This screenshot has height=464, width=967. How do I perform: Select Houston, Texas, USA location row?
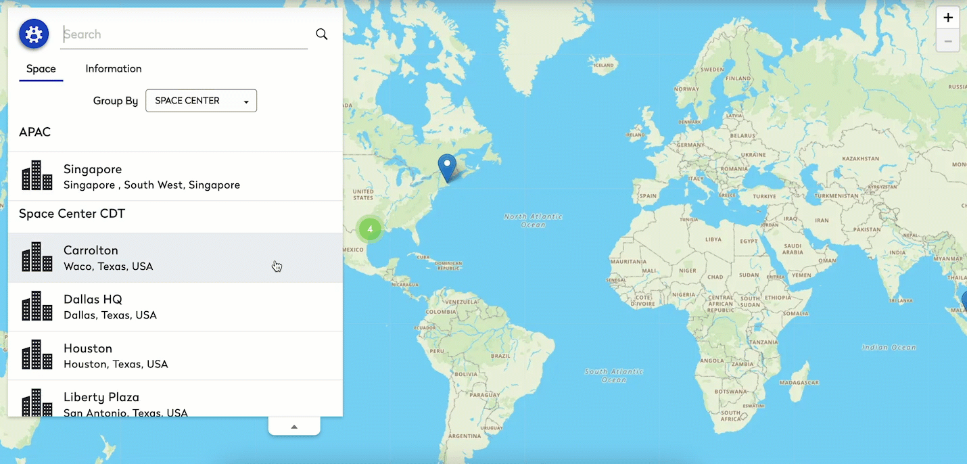[116, 364]
